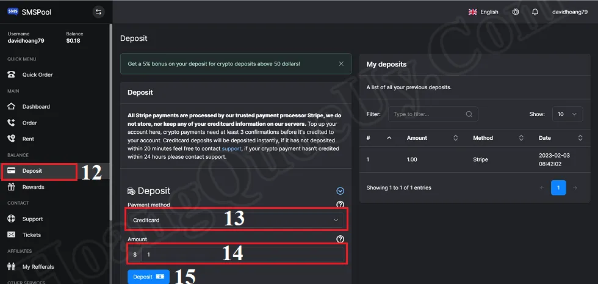This screenshot has height=284, width=598.
Task: Click the Payment method help question icon
Action: [x=340, y=205]
